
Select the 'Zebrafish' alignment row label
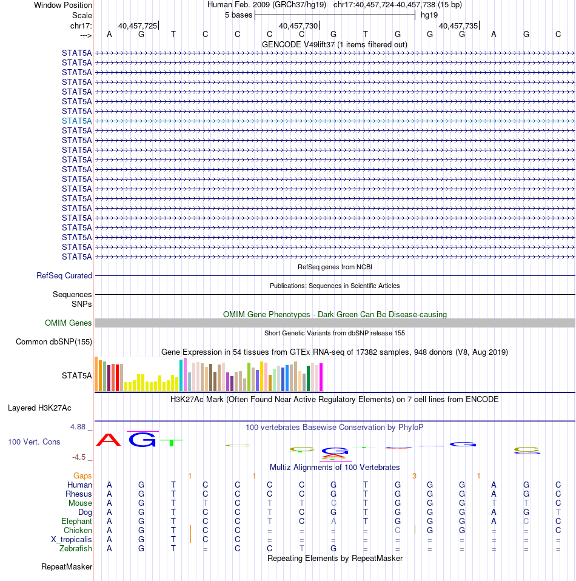point(76,548)
